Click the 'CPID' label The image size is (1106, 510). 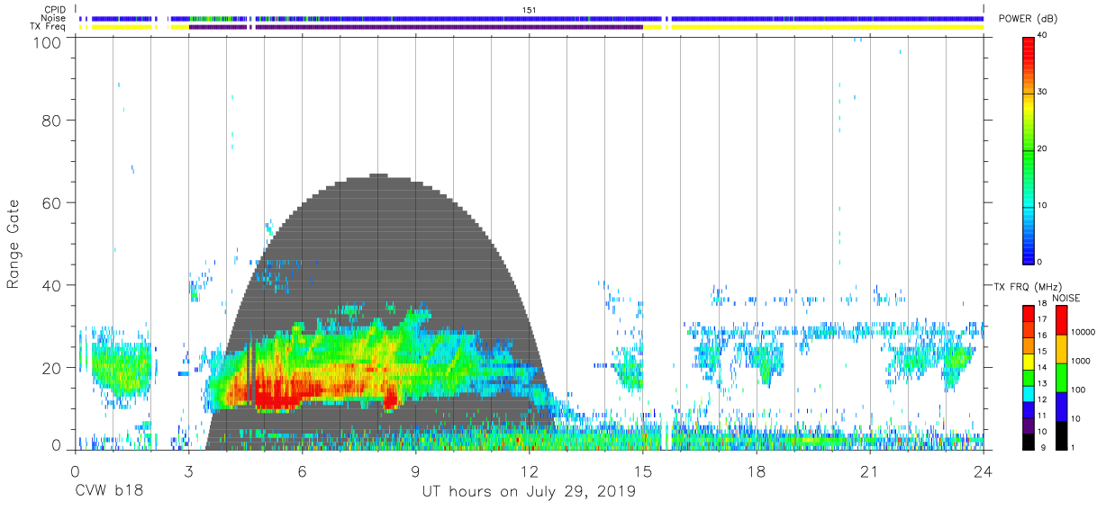(x=56, y=9)
